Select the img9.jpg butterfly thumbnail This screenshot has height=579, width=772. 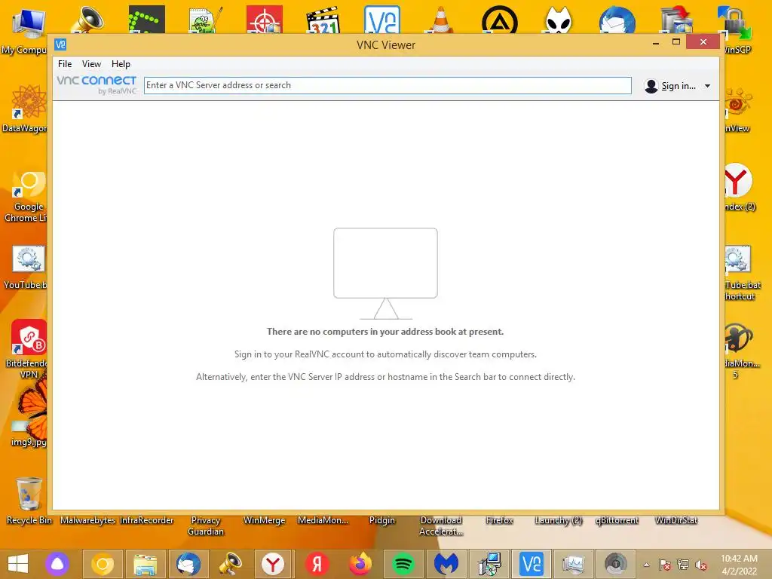pyautogui.click(x=32, y=405)
